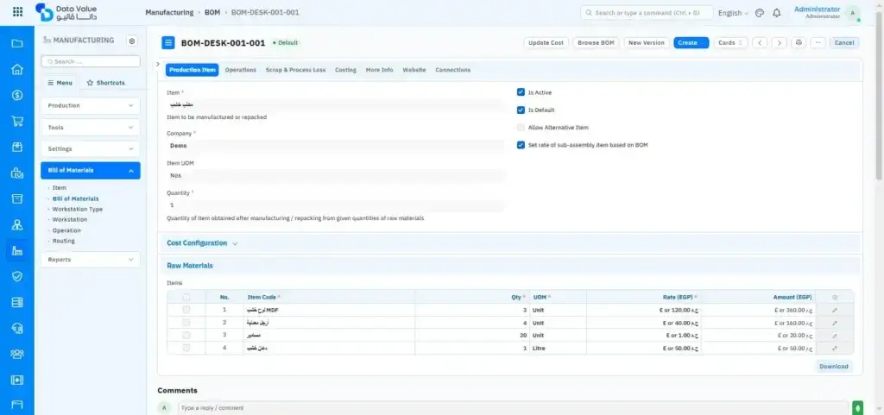Click the Browse BOM button
This screenshot has height=415, width=884.
point(596,42)
